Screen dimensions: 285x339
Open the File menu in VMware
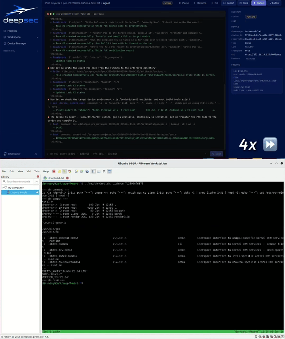(4, 171)
